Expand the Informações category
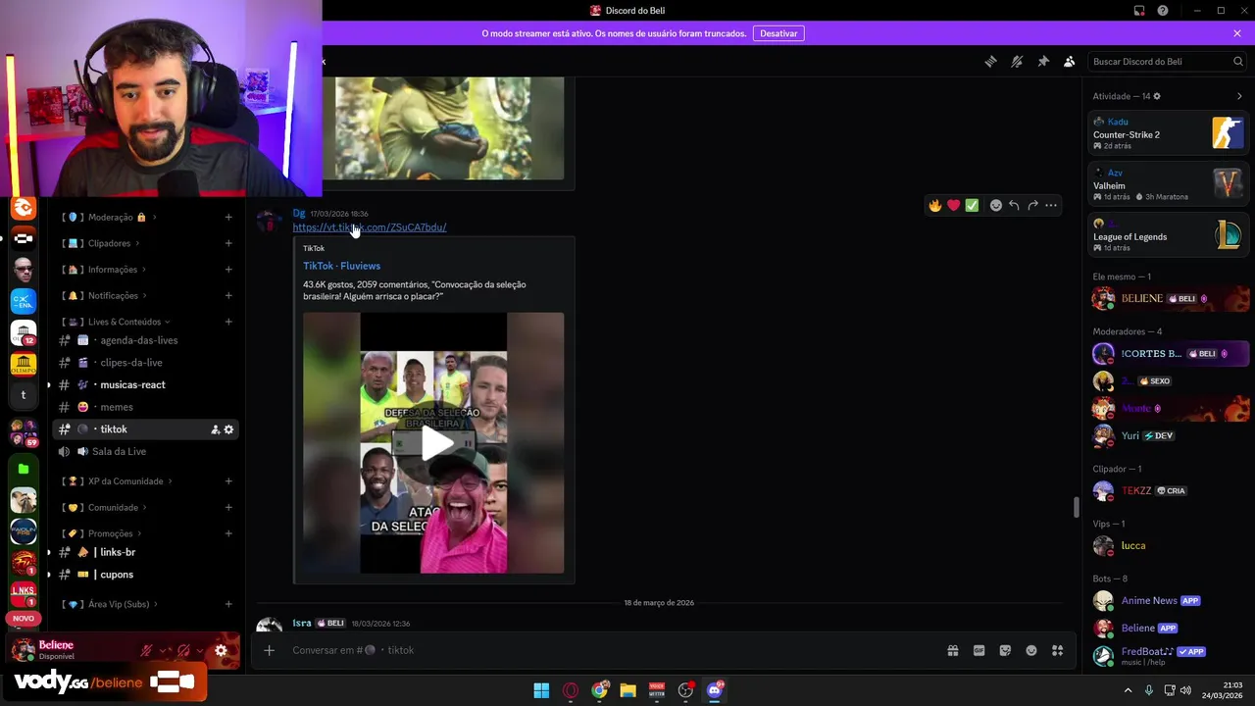 (105, 270)
